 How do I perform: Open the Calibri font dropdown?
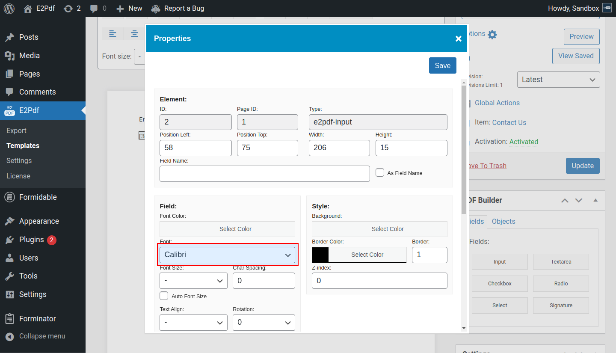pos(227,255)
